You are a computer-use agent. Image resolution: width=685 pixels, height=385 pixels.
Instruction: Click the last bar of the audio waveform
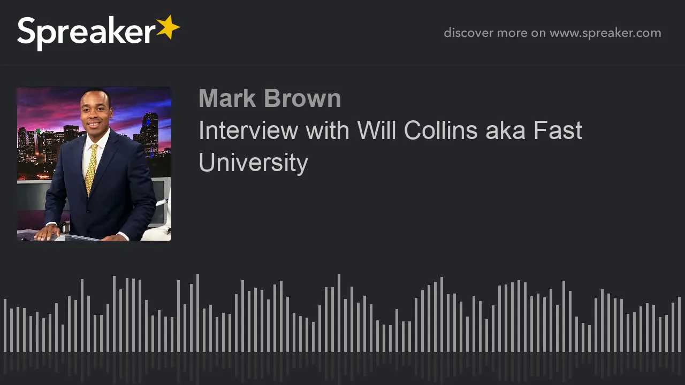[x=679, y=324]
